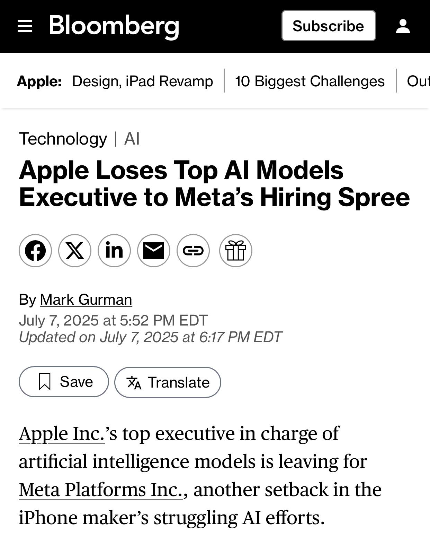This screenshot has width=430, height=546.
Task: Go to the Technology section
Action: coord(63,139)
